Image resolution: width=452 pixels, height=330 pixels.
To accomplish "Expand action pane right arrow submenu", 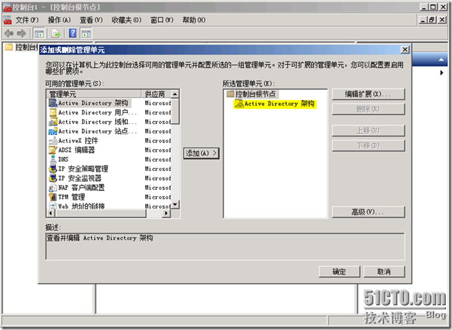I will click(441, 73).
